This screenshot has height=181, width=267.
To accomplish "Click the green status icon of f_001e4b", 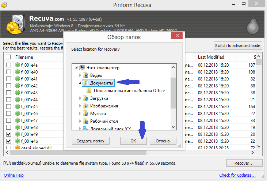I will pyautogui.click(x=18, y=141).
